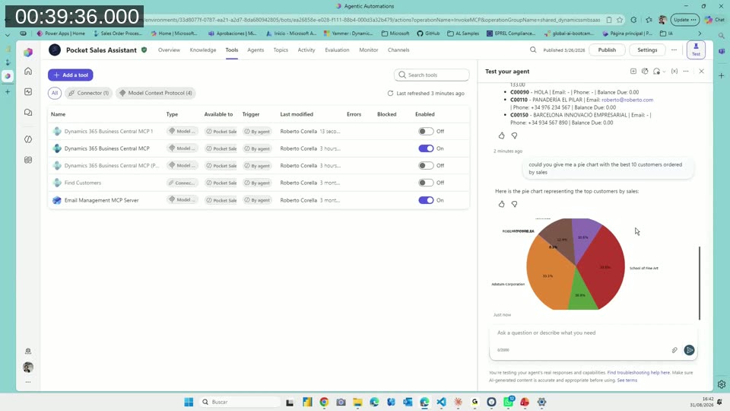Viewport: 730px width, 411px height.
Task: Click the Search tools input field
Action: pyautogui.click(x=432, y=75)
